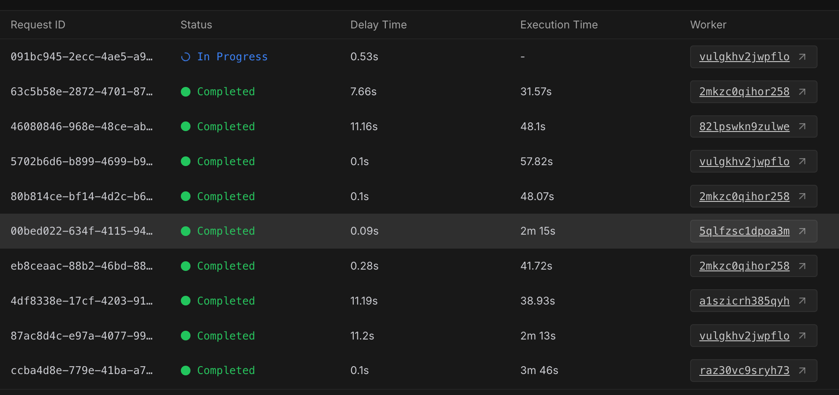Sort by the Request ID column header
The height and width of the screenshot is (395, 839).
(38, 25)
